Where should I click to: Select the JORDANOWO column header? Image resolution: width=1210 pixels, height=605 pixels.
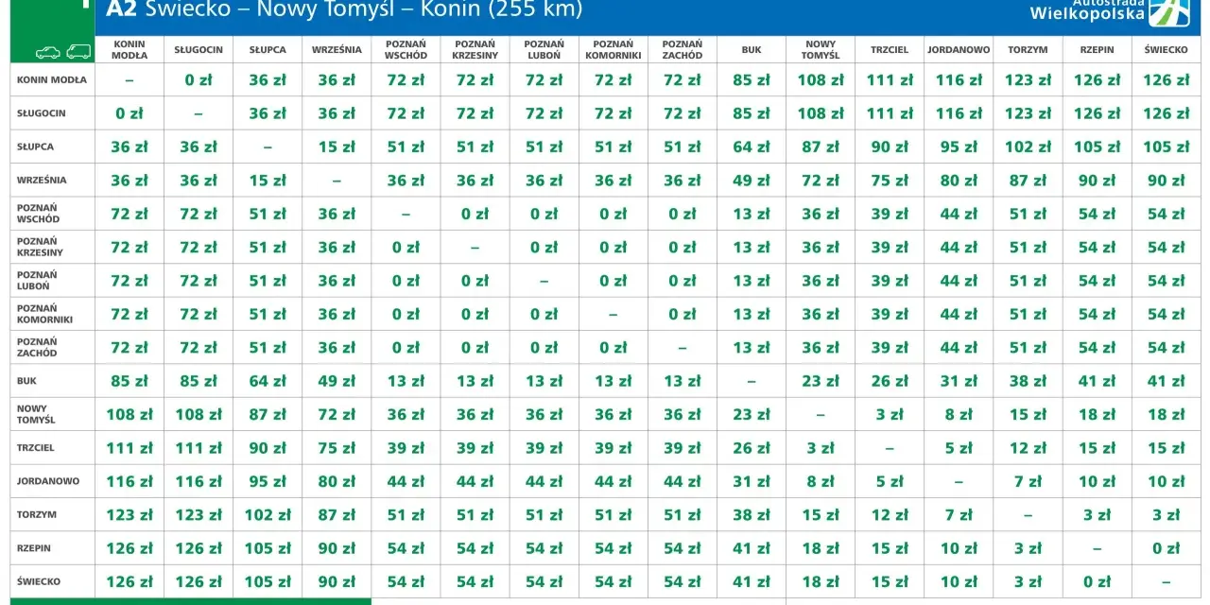[959, 49]
